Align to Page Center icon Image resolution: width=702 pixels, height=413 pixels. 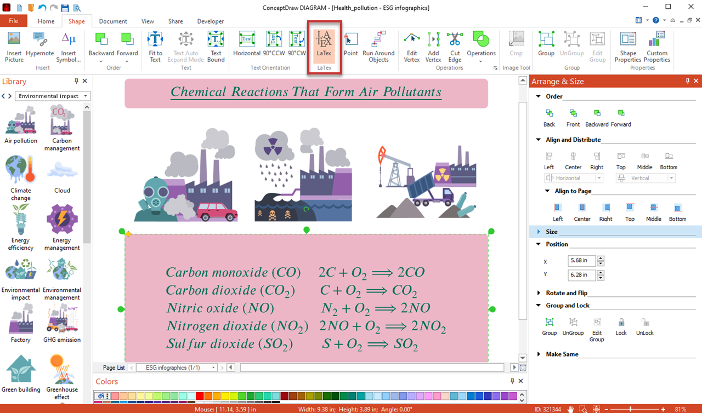pos(582,208)
